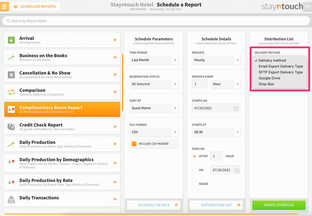The width and height of the screenshot is (312, 216).
Task: Click chevron arrow on Cancellation & No Show row
Action: pos(115,74)
